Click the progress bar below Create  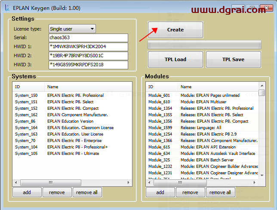204,45
